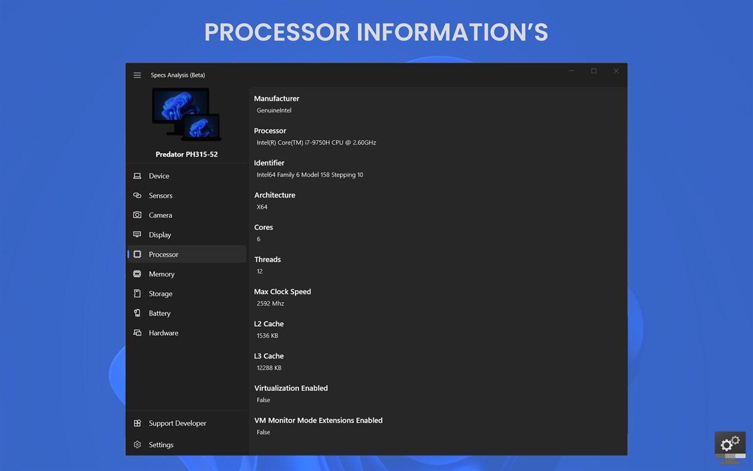
Task: Select the Device icon in sidebar
Action: coord(138,175)
